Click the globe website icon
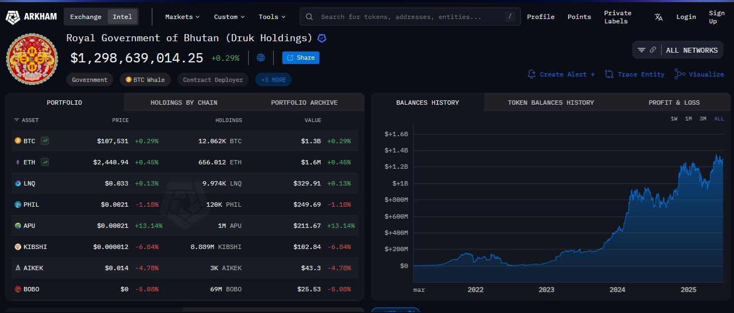 point(261,58)
